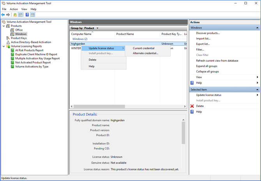Click the Office product tree icon
This screenshot has width=261, height=181.
12,30
